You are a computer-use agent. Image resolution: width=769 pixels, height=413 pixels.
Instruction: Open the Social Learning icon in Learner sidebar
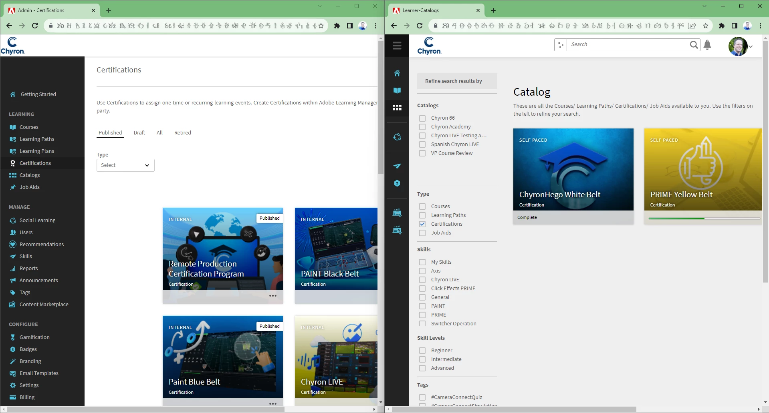[x=397, y=137]
